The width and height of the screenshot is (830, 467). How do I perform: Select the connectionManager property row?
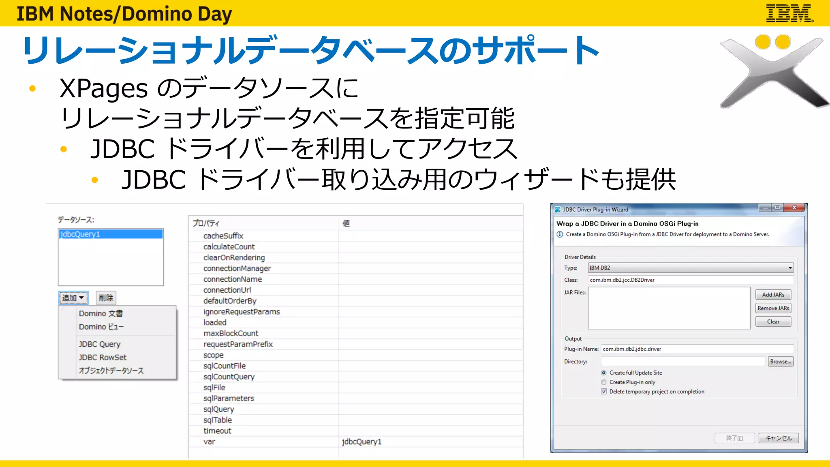(x=356, y=268)
